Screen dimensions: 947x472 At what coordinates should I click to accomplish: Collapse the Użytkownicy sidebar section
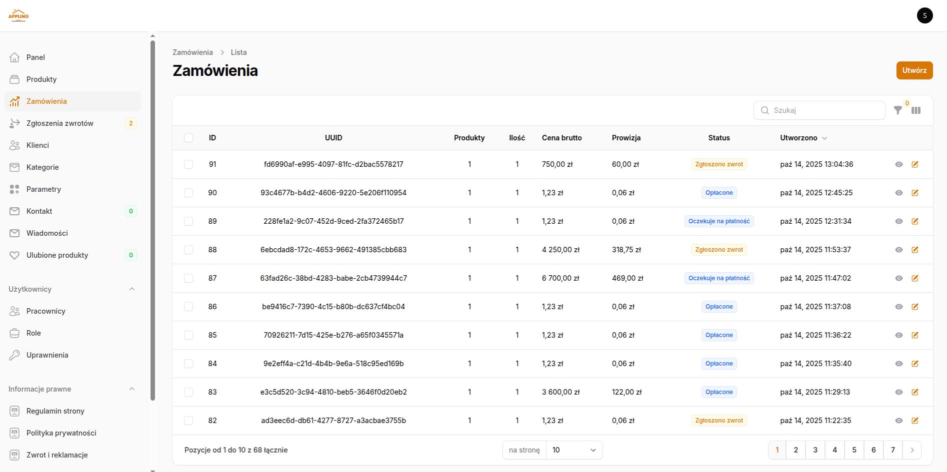pos(132,289)
